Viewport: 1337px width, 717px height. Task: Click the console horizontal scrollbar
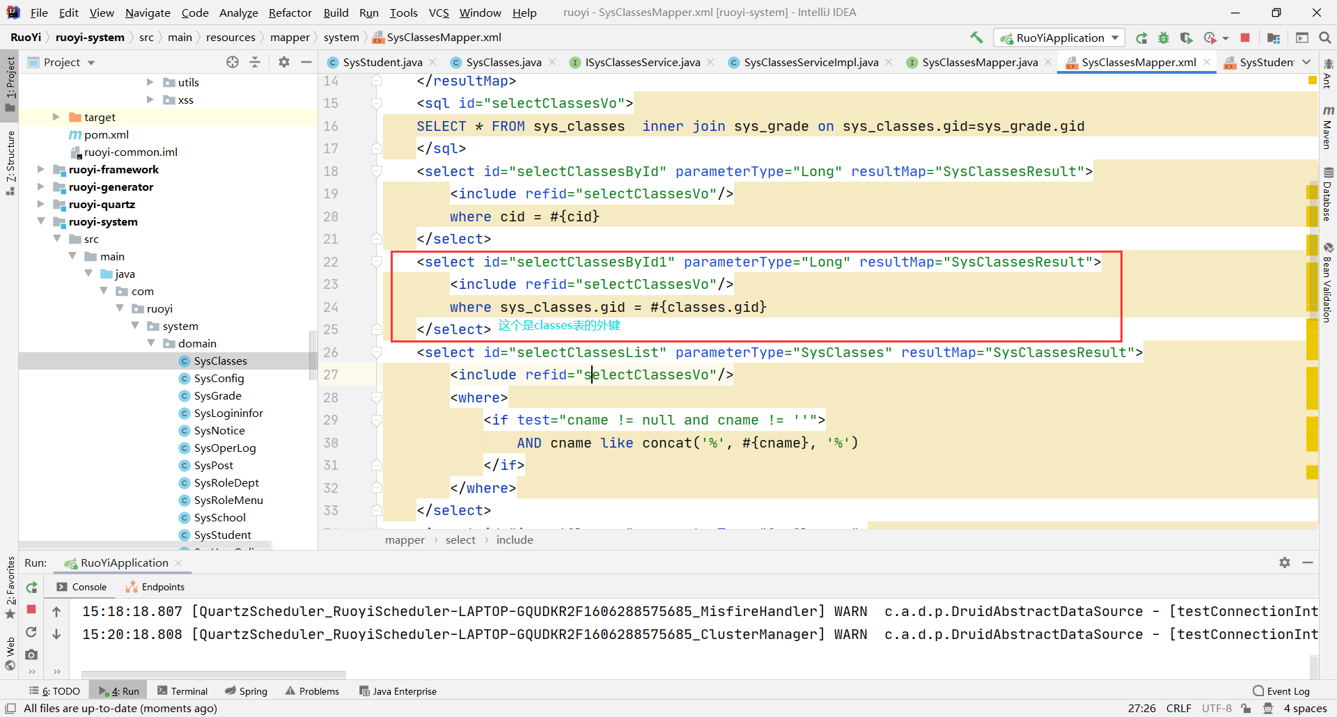pos(213,674)
